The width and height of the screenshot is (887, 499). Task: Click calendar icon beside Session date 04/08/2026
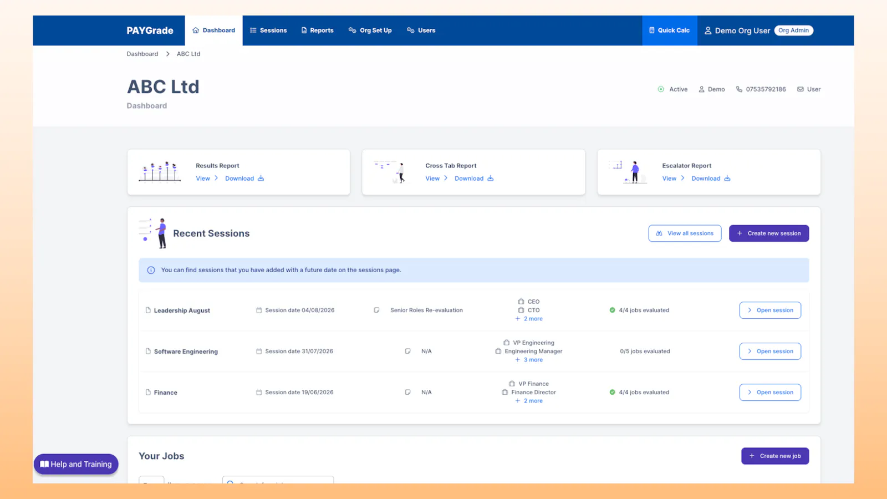[259, 310]
